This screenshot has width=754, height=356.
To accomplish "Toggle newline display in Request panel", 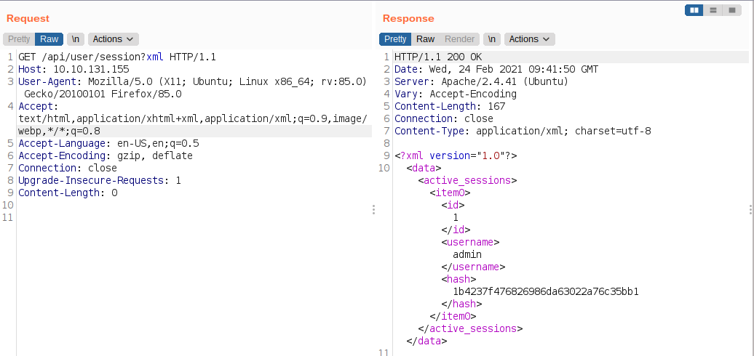I will (76, 39).
